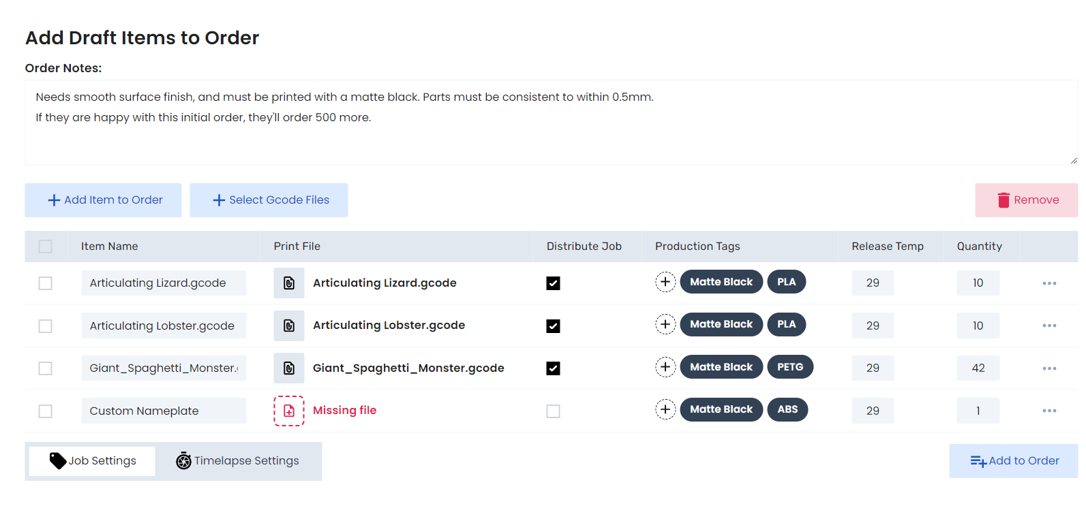Add production tag to Custom Nameplate row
Viewport: 1086px width, 506px height.
[x=665, y=409]
